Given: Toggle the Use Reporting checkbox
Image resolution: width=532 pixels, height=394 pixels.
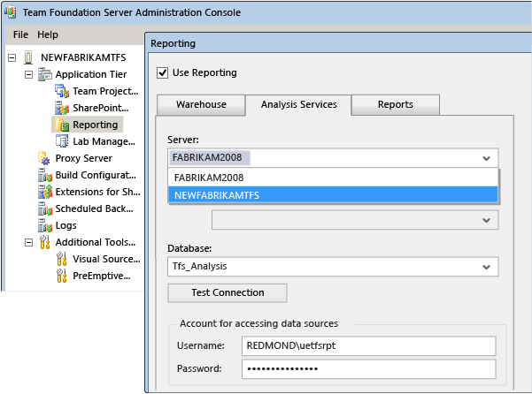Looking at the screenshot, I should click(x=163, y=72).
